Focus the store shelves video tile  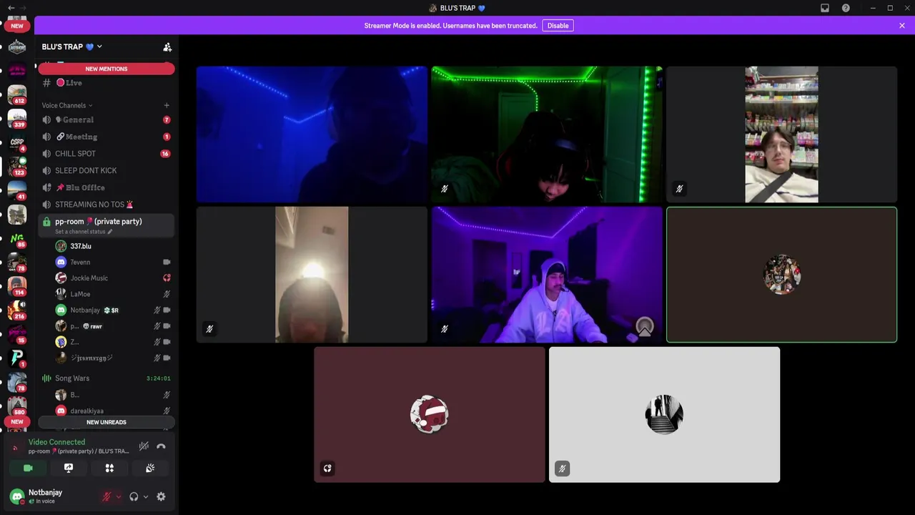[x=781, y=134]
